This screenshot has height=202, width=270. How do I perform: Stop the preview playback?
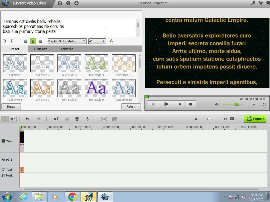tap(190, 104)
